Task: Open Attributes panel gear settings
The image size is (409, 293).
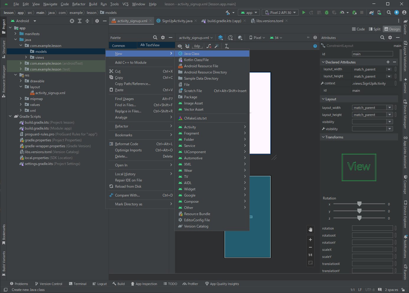Action: 390,37
